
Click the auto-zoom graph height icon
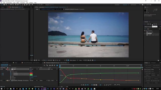(92, 85)
